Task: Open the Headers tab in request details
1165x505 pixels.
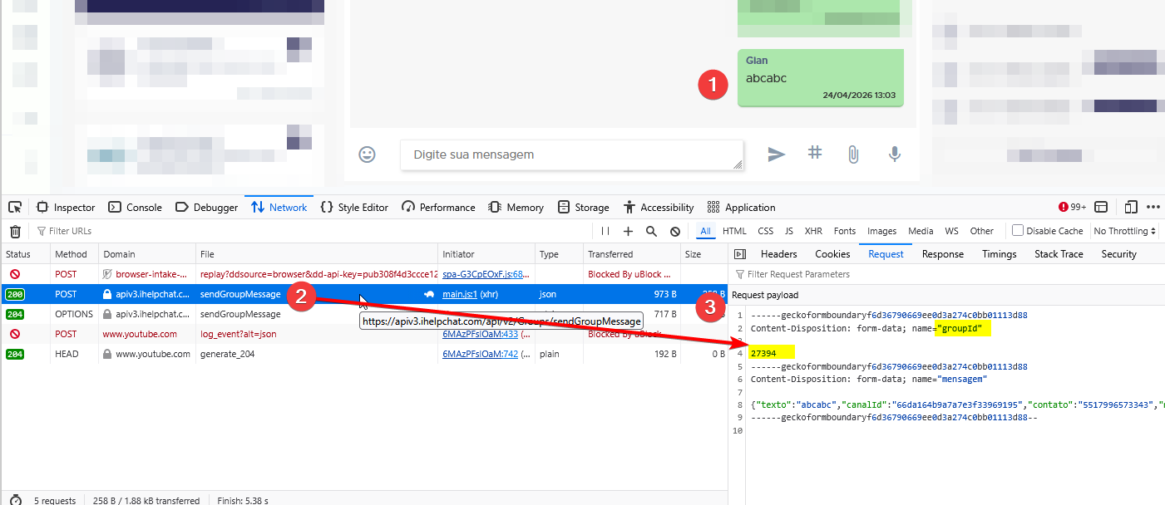Action: coord(778,254)
